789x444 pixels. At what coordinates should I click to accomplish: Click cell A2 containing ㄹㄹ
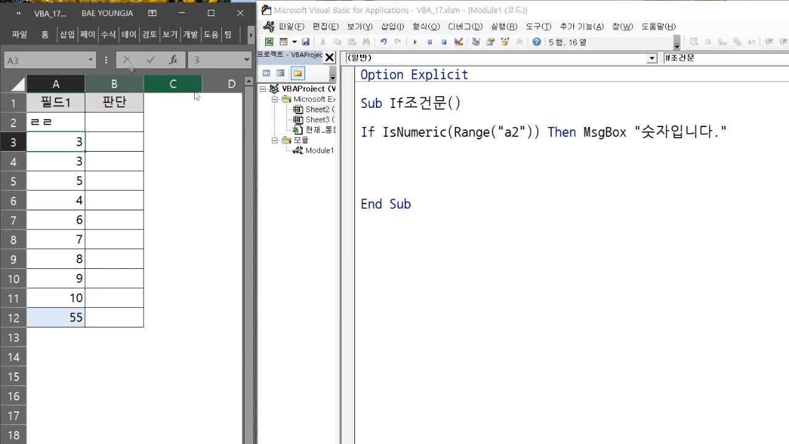point(56,122)
